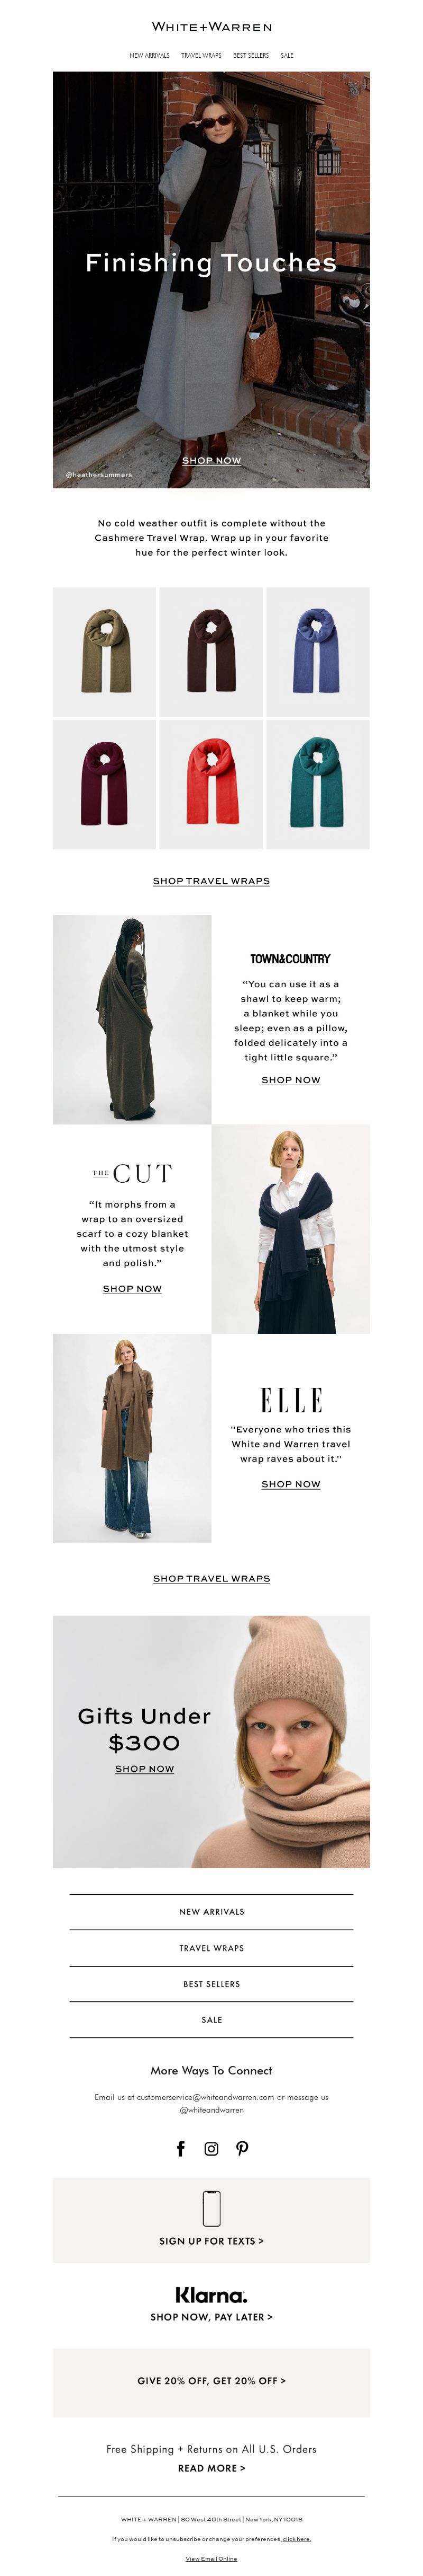Screen dimensions: 423x2576
Task: Tap the phone icon for texts
Action: 212,2208
